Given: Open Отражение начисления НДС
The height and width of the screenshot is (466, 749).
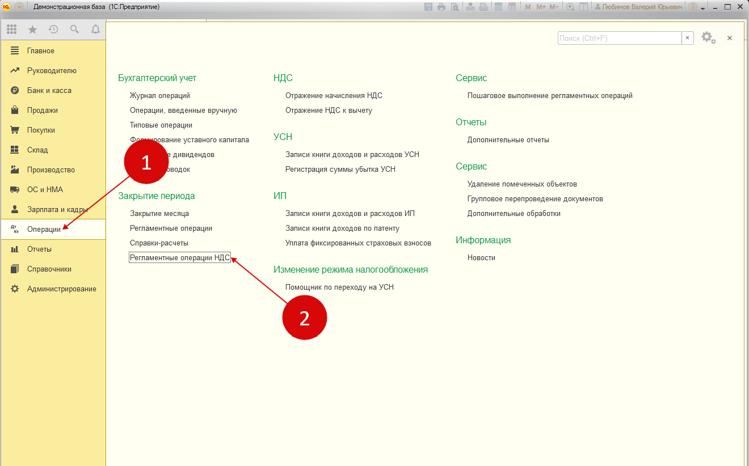Looking at the screenshot, I should click(x=334, y=96).
